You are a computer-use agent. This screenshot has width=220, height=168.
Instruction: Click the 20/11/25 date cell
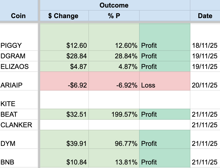[x=205, y=81]
